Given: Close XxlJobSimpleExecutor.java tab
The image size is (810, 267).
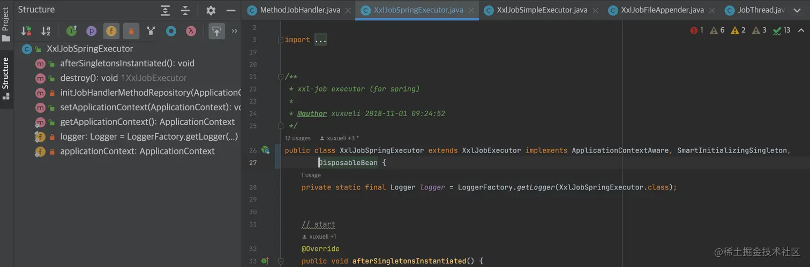Looking at the screenshot, I should point(596,10).
